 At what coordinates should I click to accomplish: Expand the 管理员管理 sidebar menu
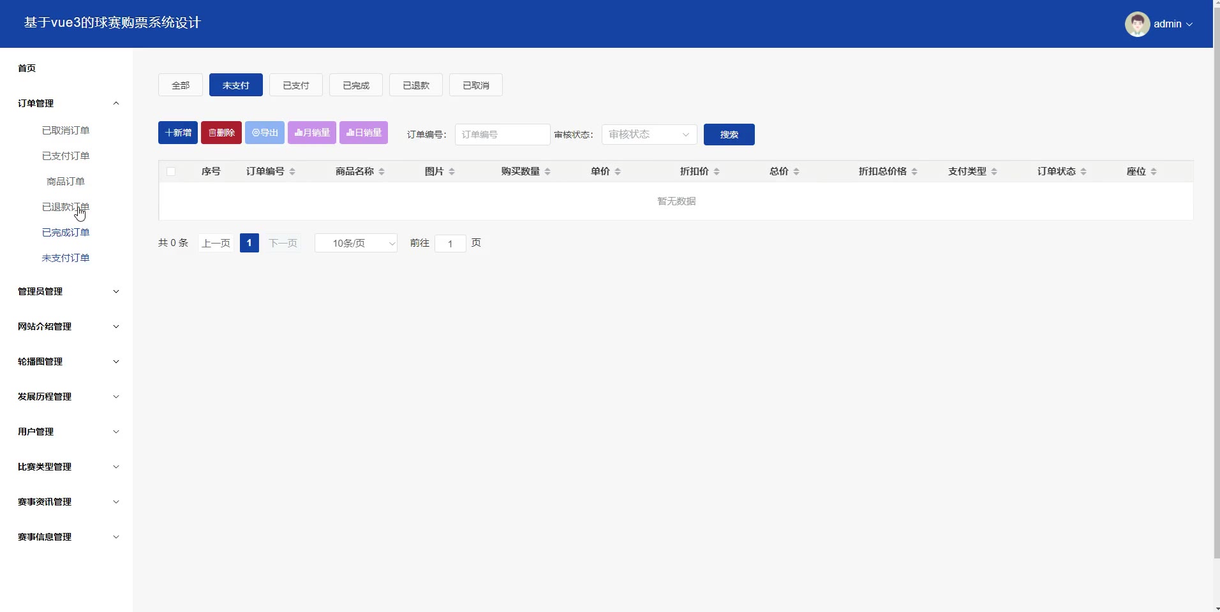coord(67,291)
